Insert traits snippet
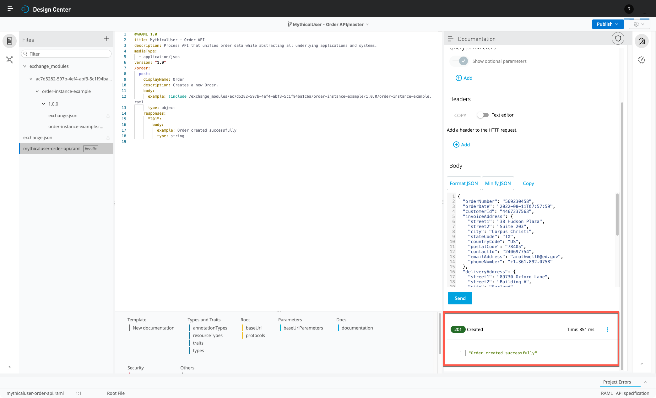Image resolution: width=656 pixels, height=398 pixels. coord(198,343)
